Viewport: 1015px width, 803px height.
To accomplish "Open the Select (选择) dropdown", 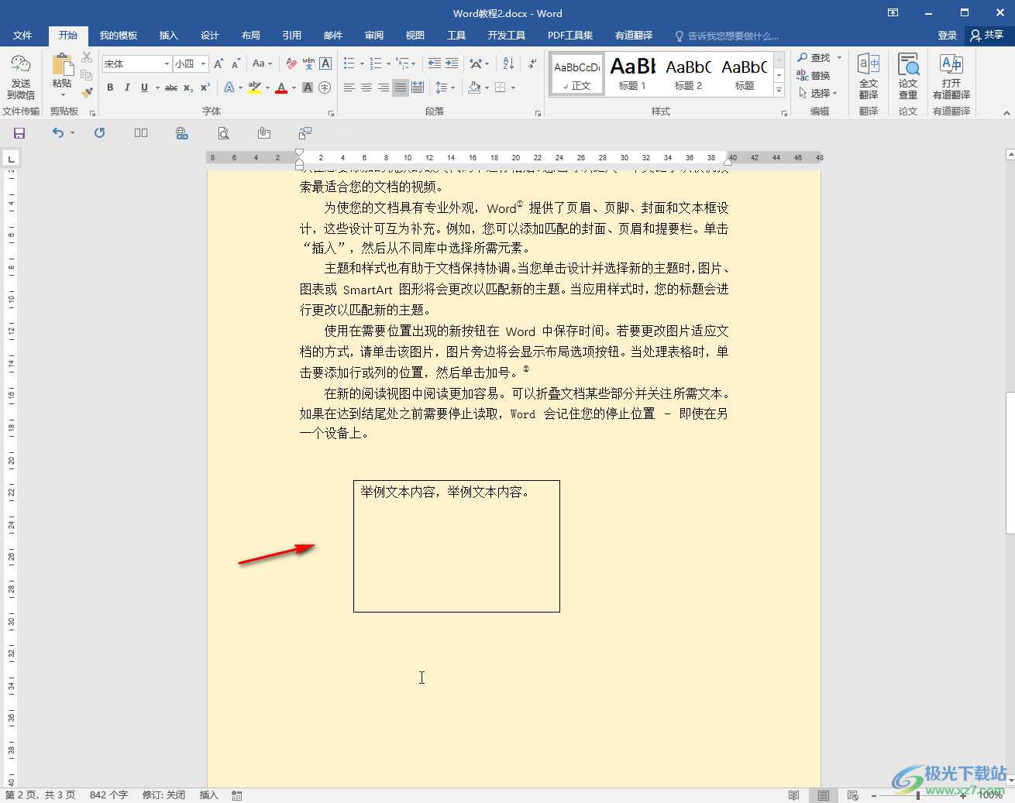I will pyautogui.click(x=818, y=93).
